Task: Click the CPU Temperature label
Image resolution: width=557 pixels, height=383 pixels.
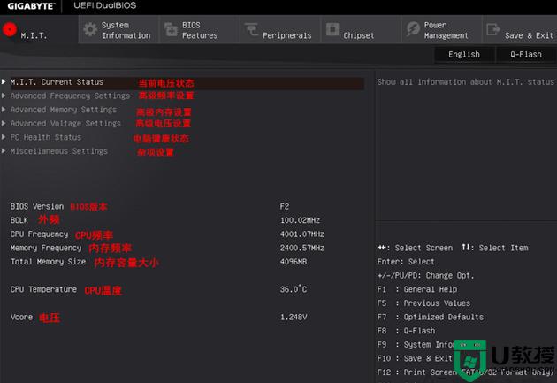Action: tap(43, 289)
